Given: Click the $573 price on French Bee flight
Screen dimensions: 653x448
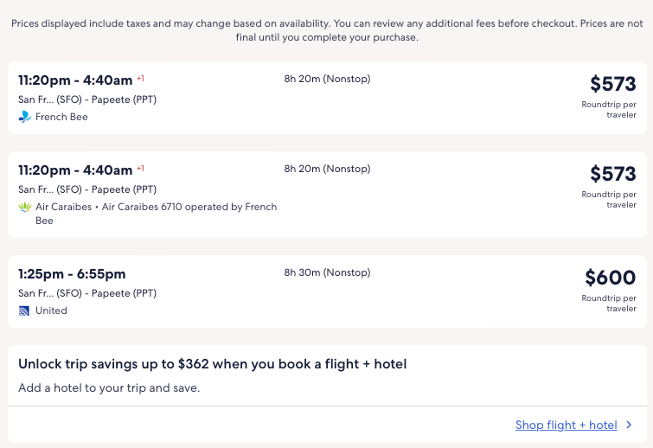Looking at the screenshot, I should coord(612,84).
